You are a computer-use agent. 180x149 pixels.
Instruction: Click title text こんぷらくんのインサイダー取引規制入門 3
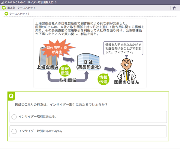pos(31,2)
